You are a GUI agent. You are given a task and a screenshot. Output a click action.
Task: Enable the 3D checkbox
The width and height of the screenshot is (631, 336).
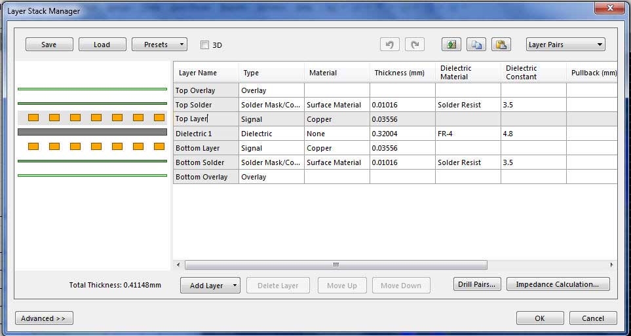pos(204,45)
